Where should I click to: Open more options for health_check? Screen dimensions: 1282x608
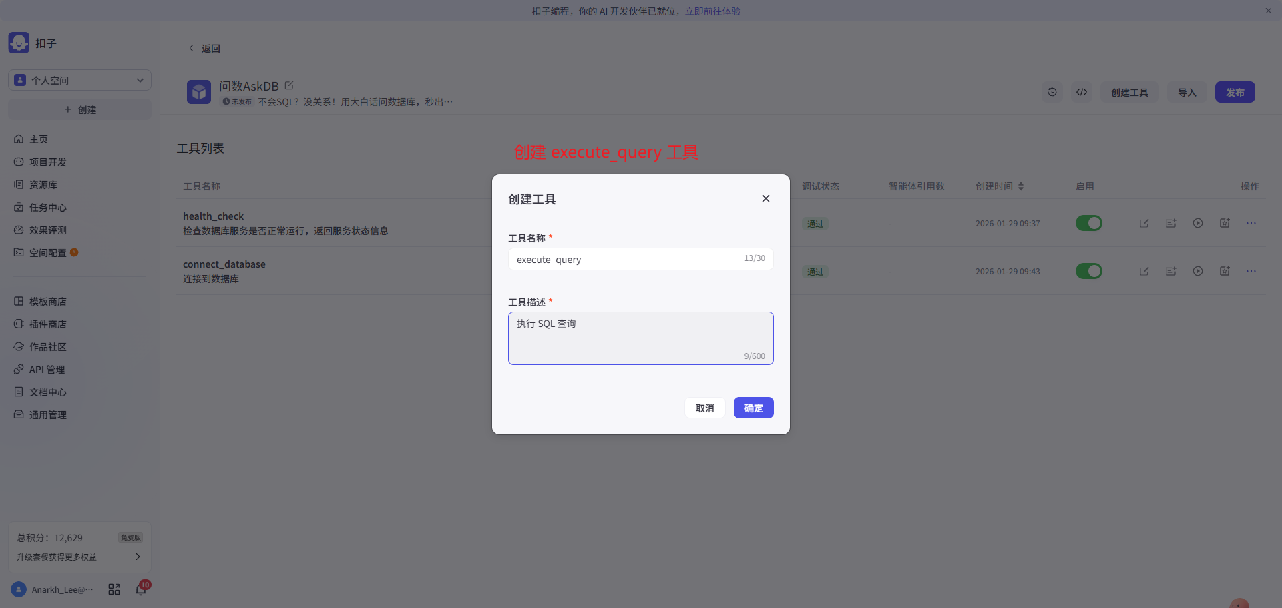(1251, 223)
